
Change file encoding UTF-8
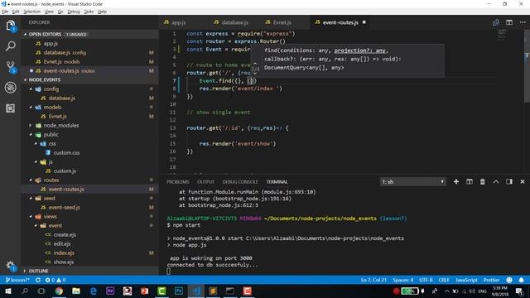pyautogui.click(x=426, y=280)
